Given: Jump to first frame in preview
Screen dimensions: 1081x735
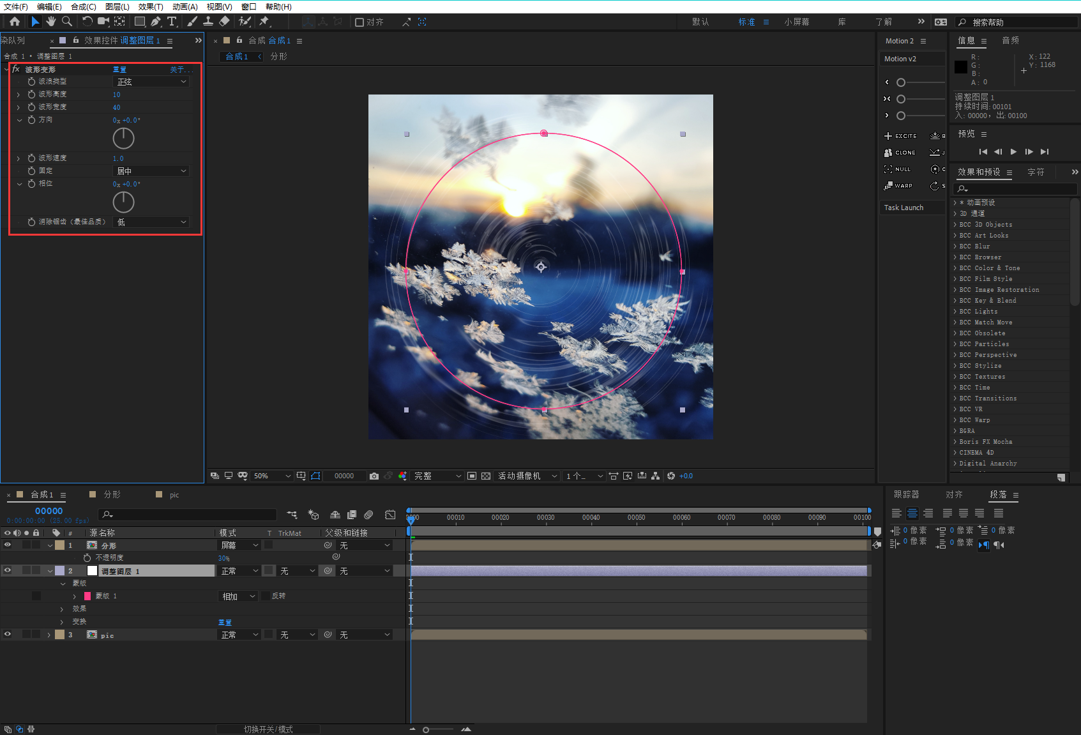Looking at the screenshot, I should pos(983,152).
